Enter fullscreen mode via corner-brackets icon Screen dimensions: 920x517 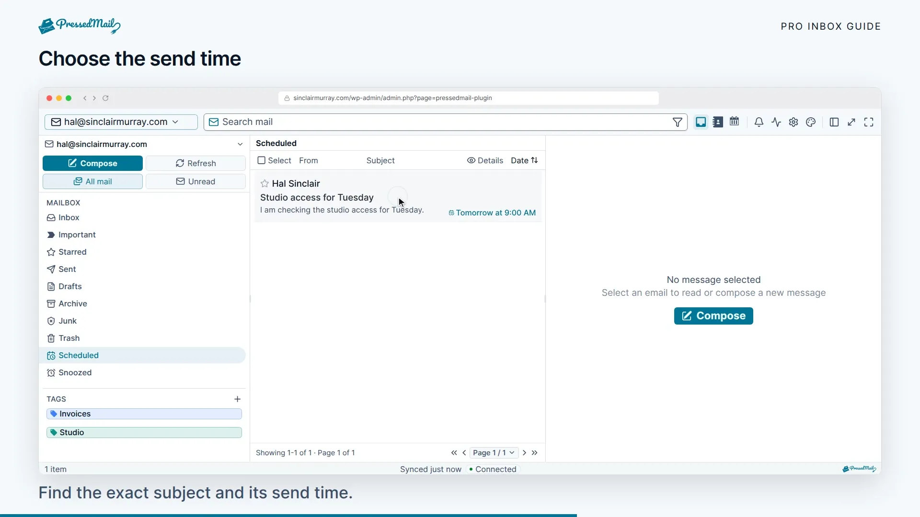(869, 122)
